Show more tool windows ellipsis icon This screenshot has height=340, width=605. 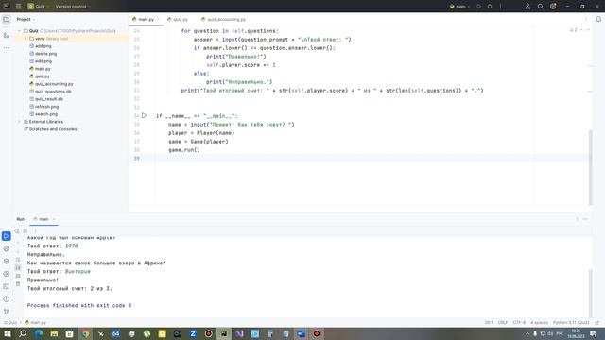(x=7, y=48)
